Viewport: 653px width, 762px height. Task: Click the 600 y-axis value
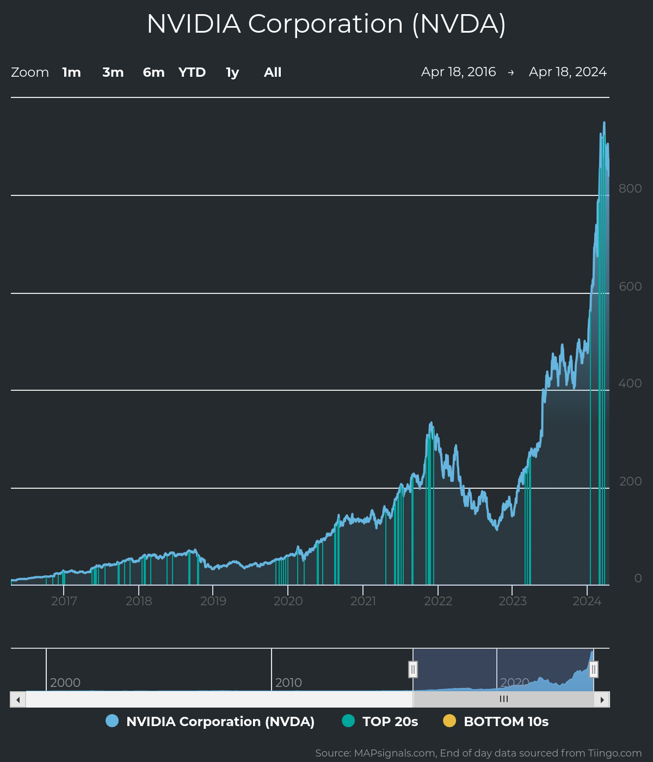tap(631, 286)
